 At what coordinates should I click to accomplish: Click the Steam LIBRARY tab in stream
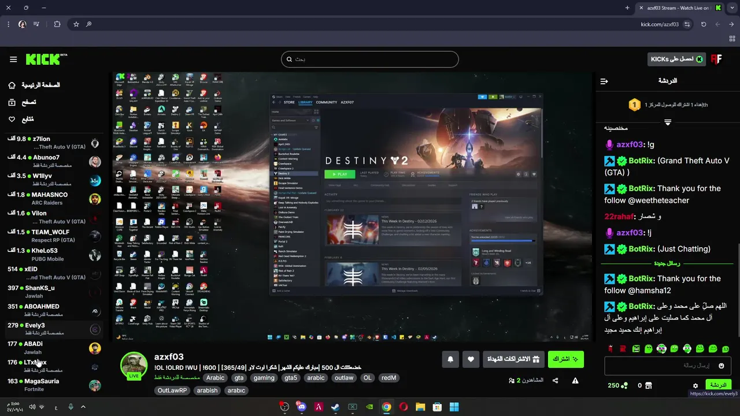click(x=305, y=102)
